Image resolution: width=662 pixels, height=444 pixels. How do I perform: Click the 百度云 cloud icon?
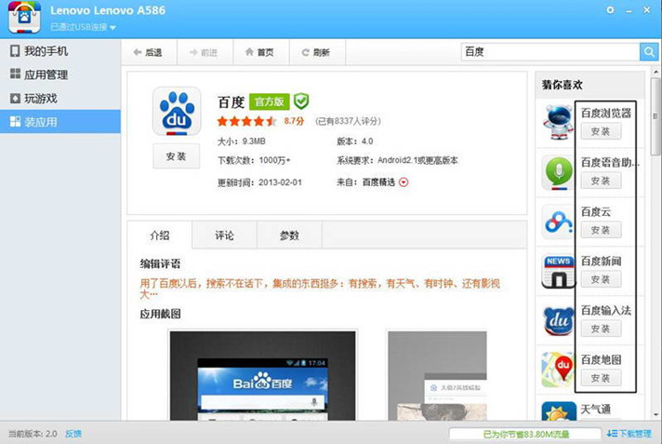(558, 222)
